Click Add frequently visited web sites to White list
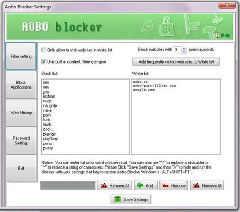 tap(176, 62)
